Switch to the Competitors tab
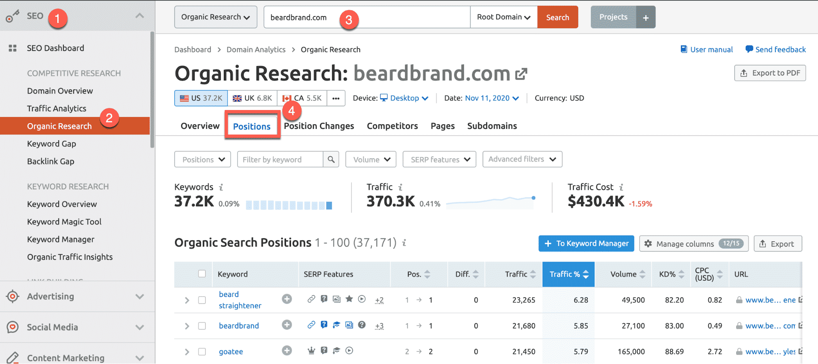818x364 pixels. tap(392, 126)
